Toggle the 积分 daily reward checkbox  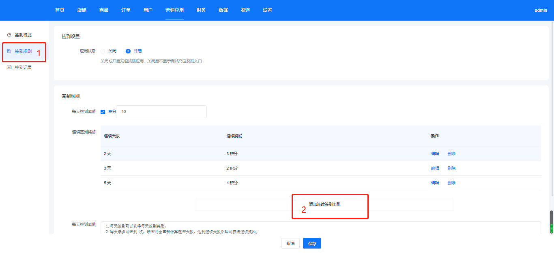[103, 112]
